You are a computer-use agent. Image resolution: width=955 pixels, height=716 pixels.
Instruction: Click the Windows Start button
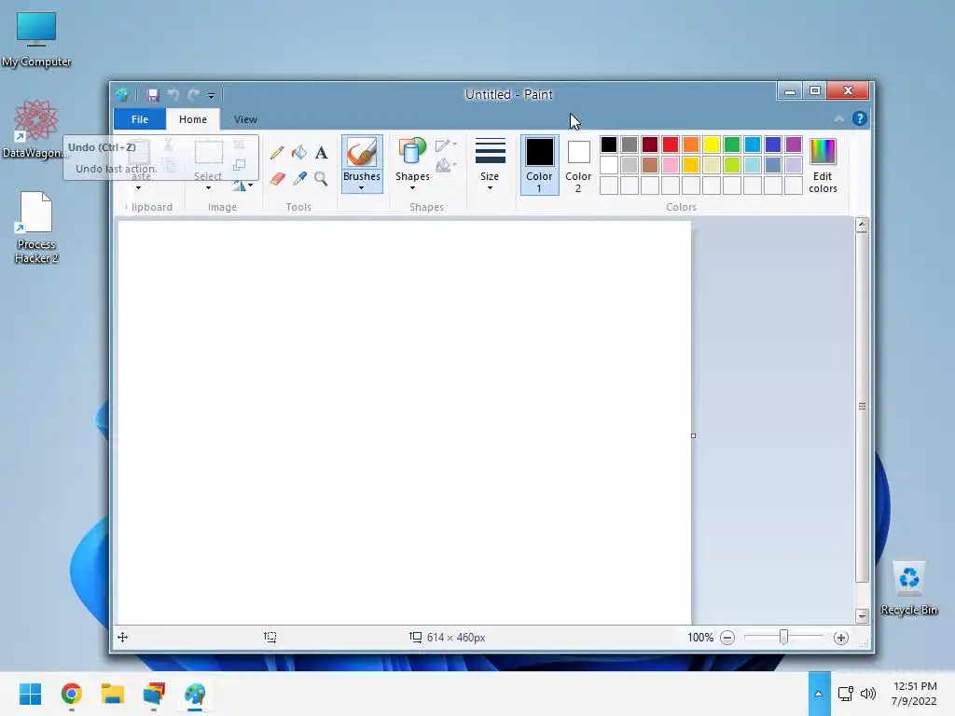tap(31, 694)
